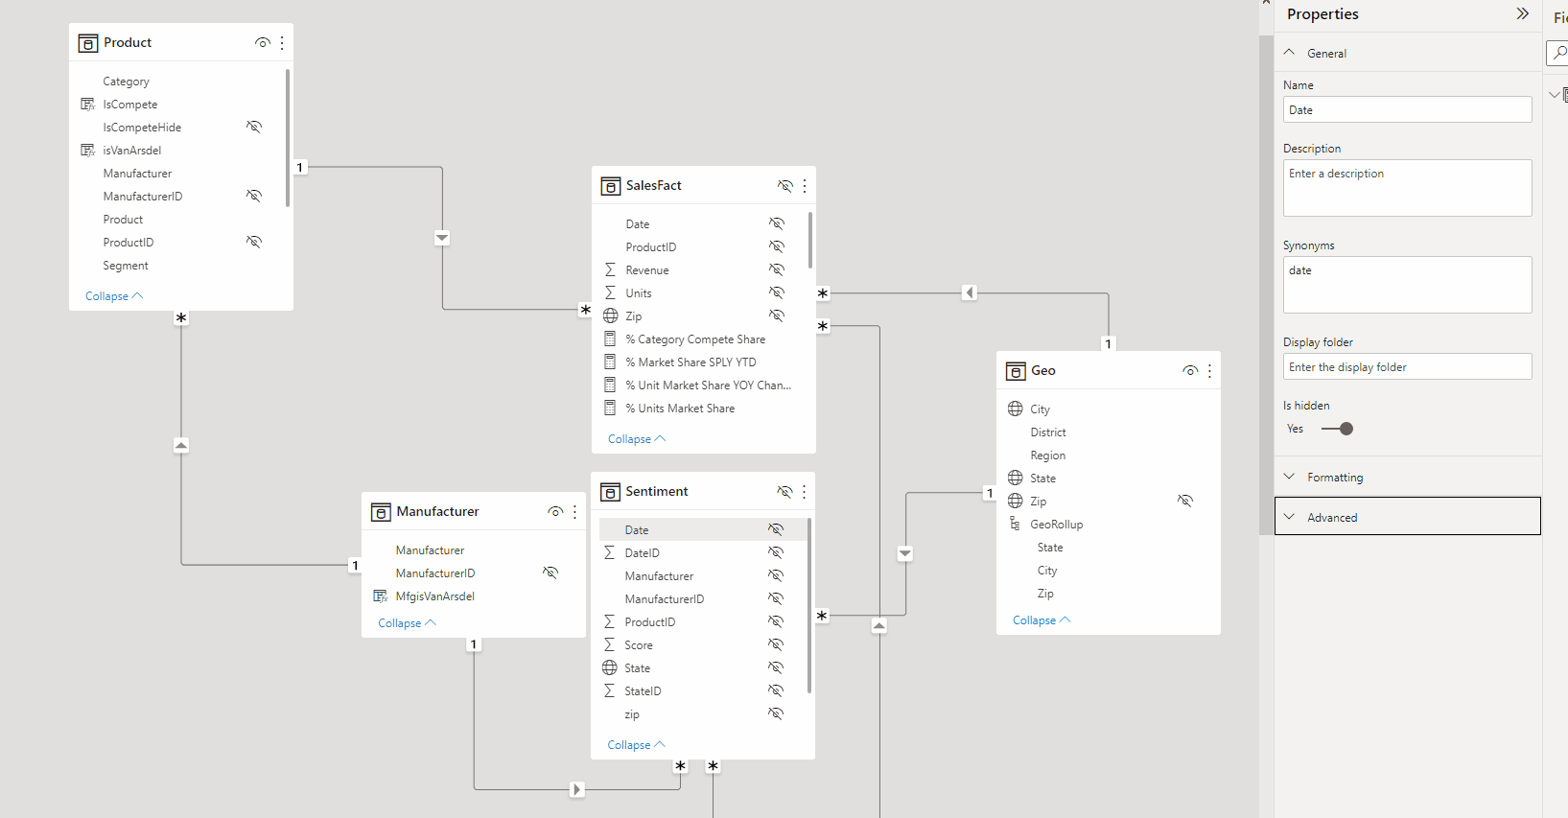
Task: Toggle visibility of the Manufacturer table
Action: pyautogui.click(x=555, y=511)
